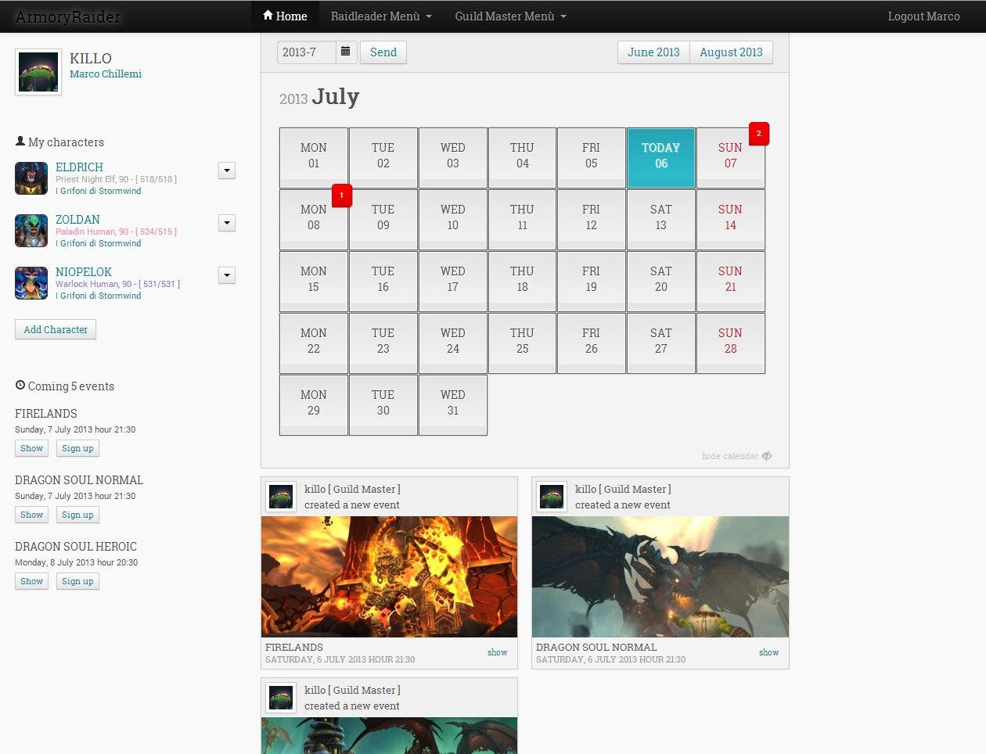Open the date picker calendar icon
The height and width of the screenshot is (754, 986).
coord(346,52)
